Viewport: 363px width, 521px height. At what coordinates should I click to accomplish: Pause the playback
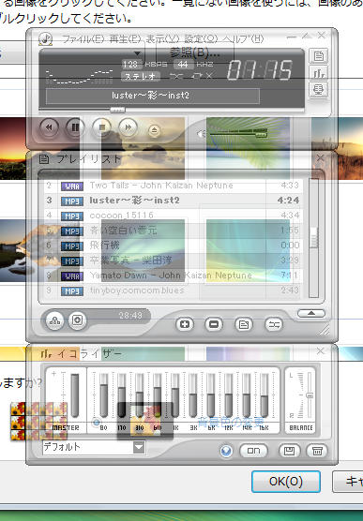(75, 127)
